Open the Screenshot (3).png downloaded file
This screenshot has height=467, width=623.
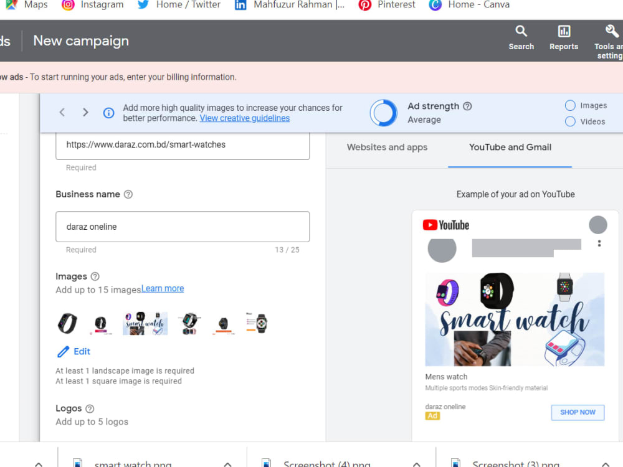[506, 463]
